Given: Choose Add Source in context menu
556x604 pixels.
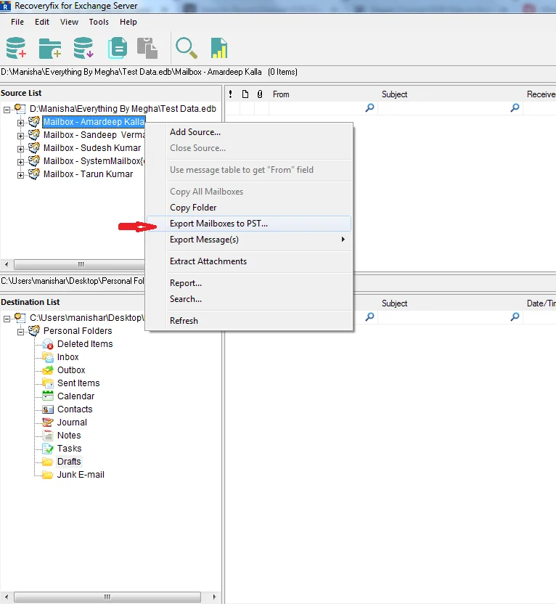Looking at the screenshot, I should (249, 132).
